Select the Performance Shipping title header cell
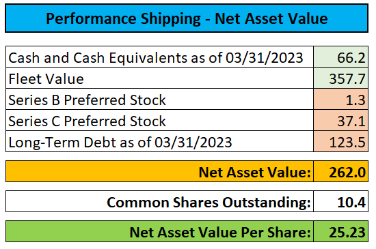 (187, 18)
